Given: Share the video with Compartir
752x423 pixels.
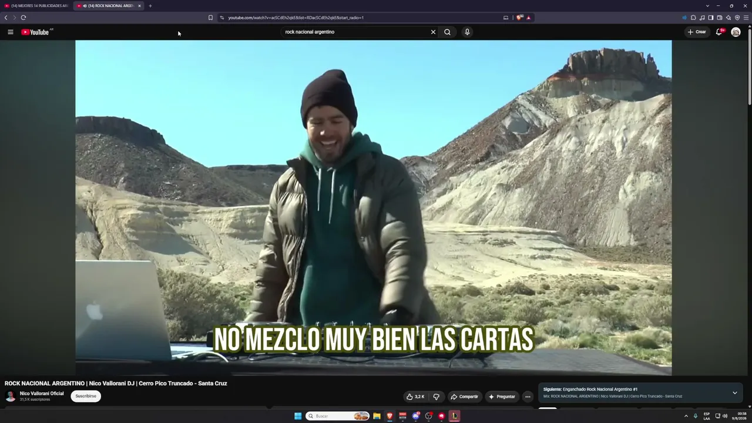Looking at the screenshot, I should pos(464,397).
